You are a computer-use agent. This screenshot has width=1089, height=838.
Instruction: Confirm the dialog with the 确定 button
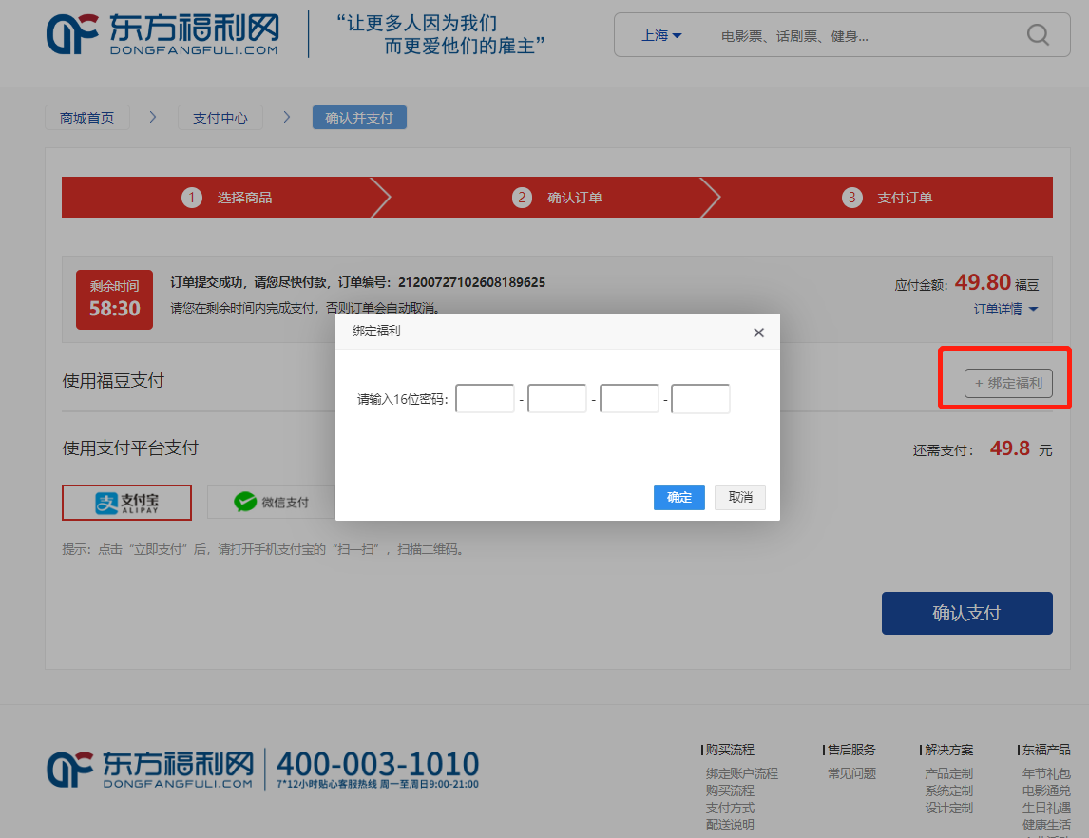678,497
